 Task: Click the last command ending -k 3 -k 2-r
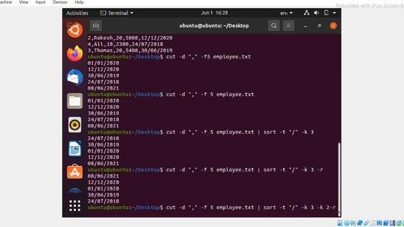pos(251,207)
